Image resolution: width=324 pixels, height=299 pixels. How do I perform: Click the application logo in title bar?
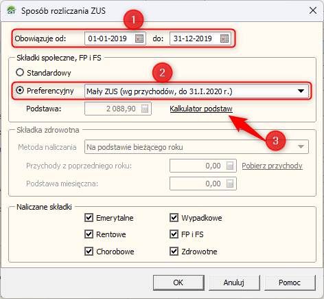click(x=11, y=10)
